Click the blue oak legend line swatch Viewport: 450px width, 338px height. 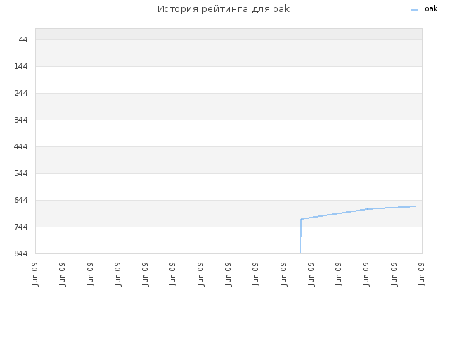coord(414,10)
